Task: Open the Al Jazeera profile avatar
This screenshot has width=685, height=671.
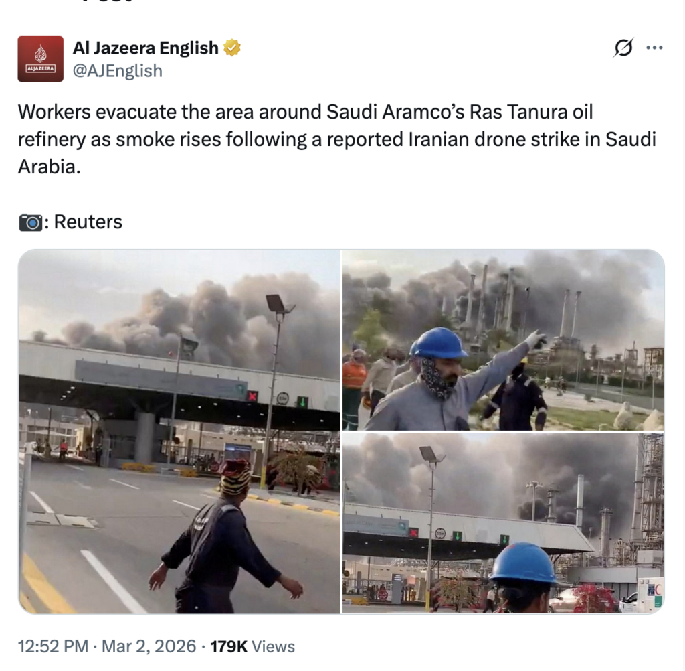Action: (40, 59)
